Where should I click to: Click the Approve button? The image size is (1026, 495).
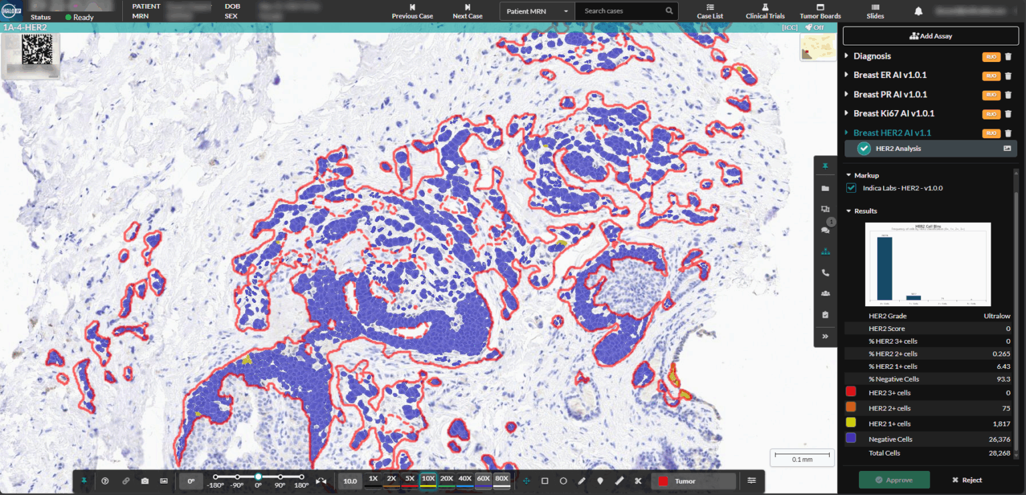894,479
